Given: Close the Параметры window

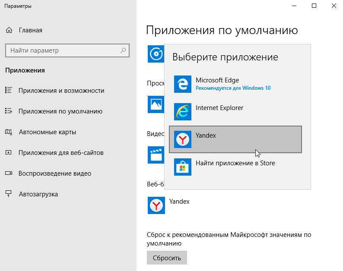Looking at the screenshot, I should 334,6.
